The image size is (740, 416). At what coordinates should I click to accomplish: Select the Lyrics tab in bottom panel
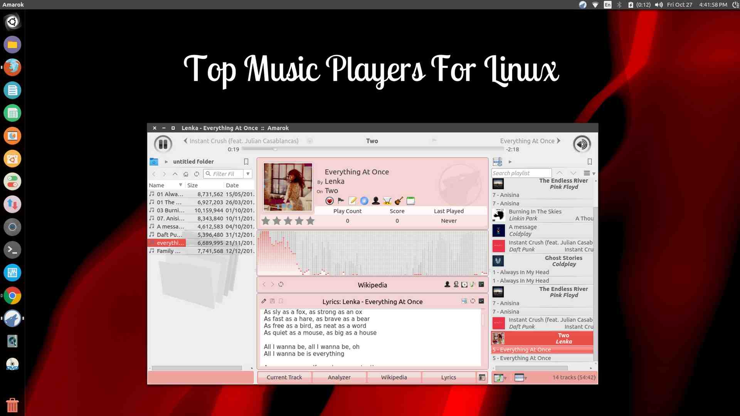(448, 377)
